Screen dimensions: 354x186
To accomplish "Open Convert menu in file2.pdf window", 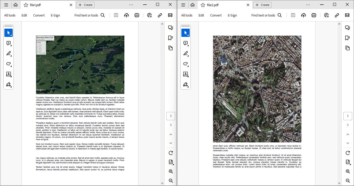I will click(x=216, y=15).
